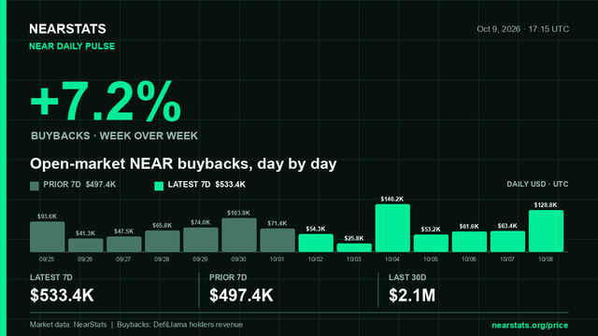
Task: Click the 09/25 bar showing $93.6K
Action: [x=48, y=236]
